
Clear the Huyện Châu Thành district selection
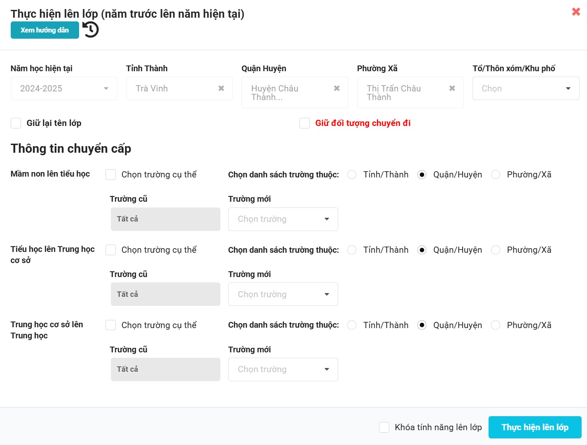click(x=337, y=89)
